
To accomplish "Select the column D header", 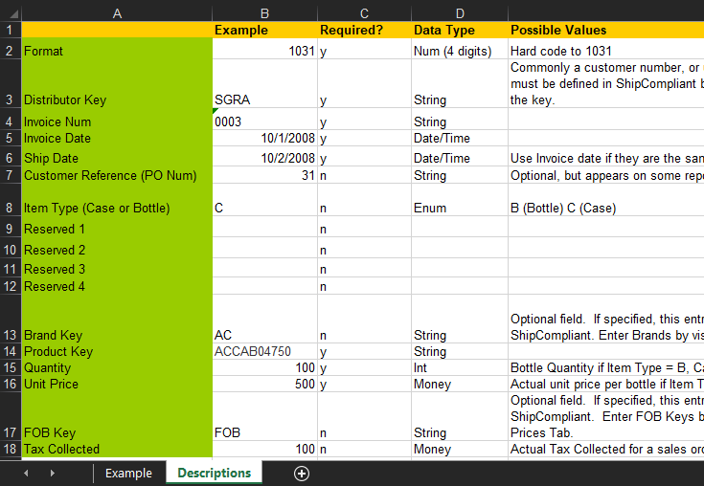I will click(x=459, y=13).
